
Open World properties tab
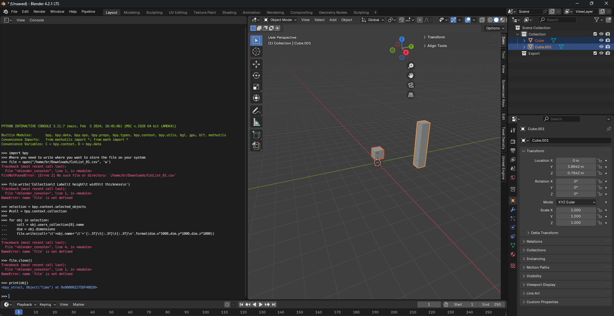[x=513, y=177]
